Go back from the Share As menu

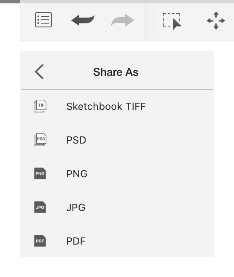[39, 72]
